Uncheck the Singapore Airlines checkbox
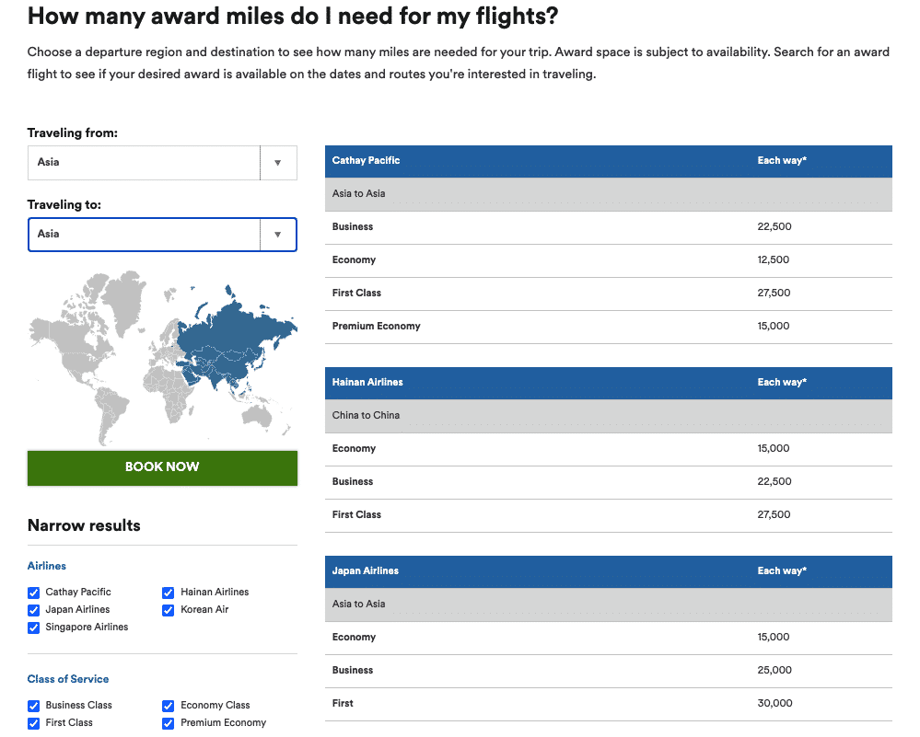Viewport: 920px width, 737px height. tap(34, 628)
